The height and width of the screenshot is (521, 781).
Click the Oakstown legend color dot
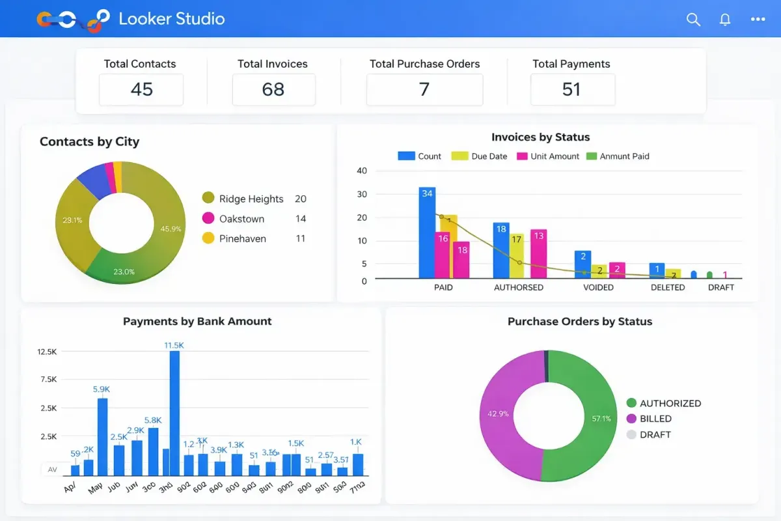[x=208, y=218]
